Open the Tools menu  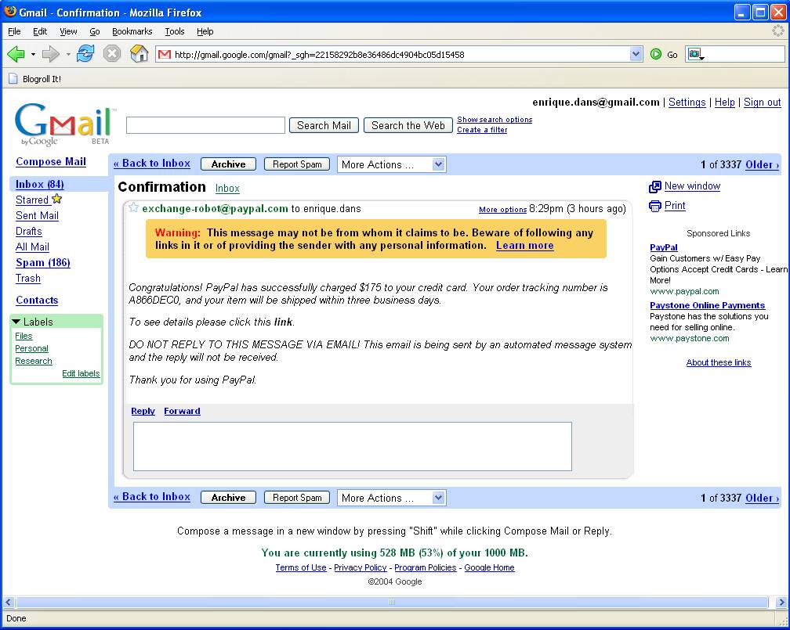click(174, 31)
